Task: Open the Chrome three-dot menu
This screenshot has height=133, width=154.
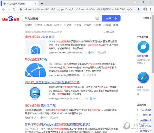Action: pyautogui.click(x=150, y=9)
